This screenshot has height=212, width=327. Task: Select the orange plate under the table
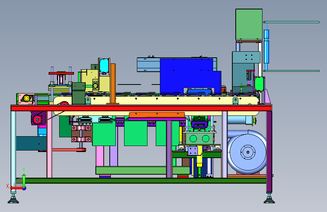[157, 115]
